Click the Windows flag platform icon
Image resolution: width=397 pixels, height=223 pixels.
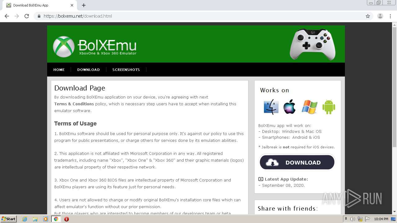point(310,107)
